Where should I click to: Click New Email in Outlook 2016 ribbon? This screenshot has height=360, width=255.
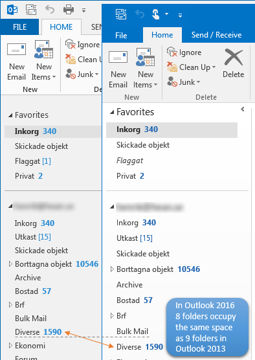(x=118, y=69)
